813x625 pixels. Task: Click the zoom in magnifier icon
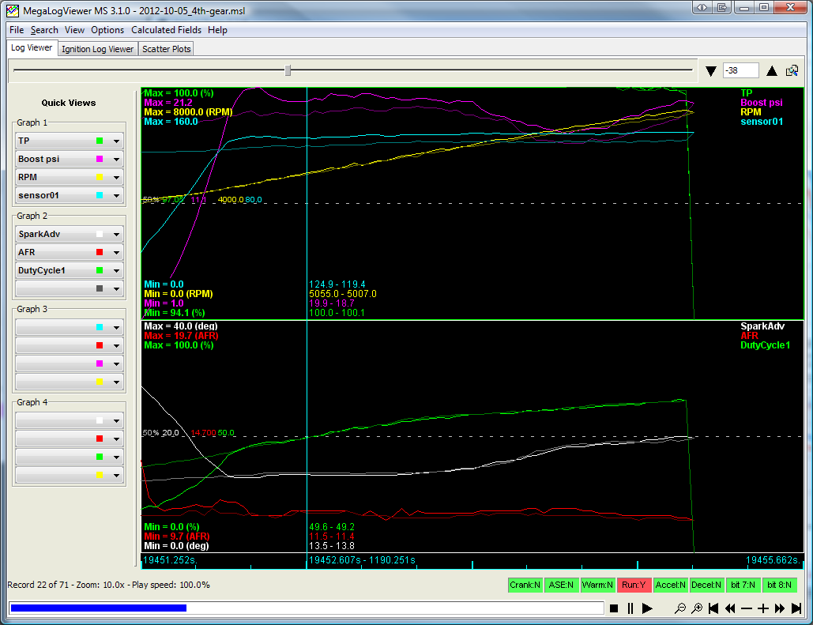coord(697,608)
